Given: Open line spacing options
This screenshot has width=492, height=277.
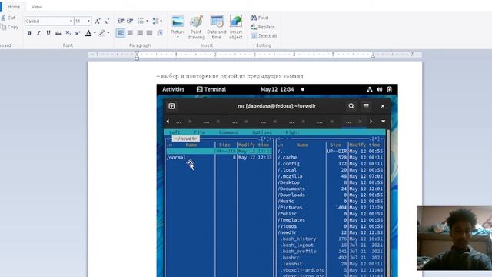Looking at the screenshot, I should 155,21.
